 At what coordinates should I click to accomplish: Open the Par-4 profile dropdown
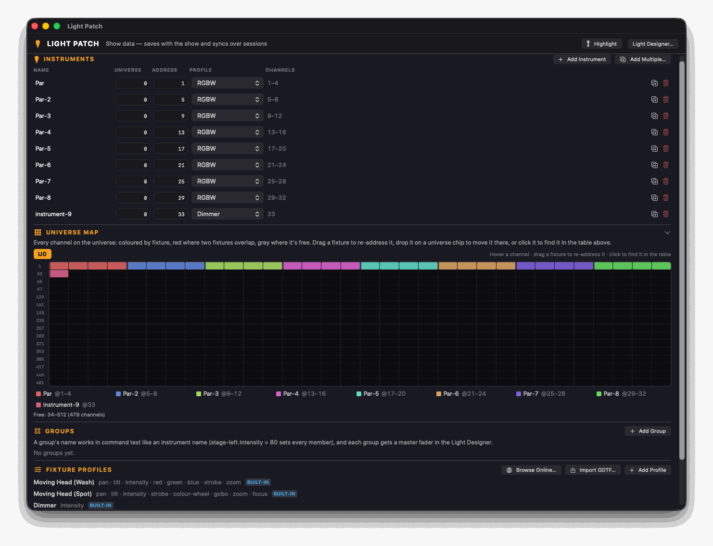pos(228,132)
